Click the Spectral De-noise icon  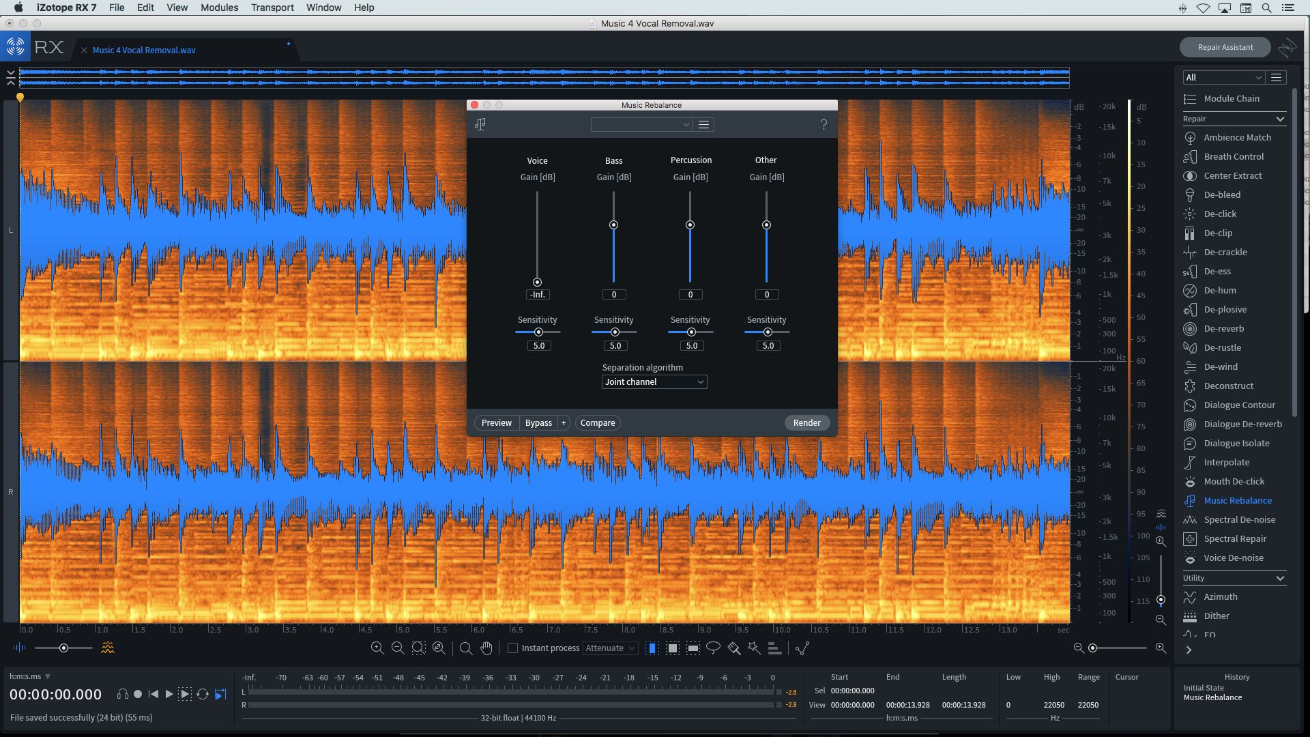click(1191, 519)
